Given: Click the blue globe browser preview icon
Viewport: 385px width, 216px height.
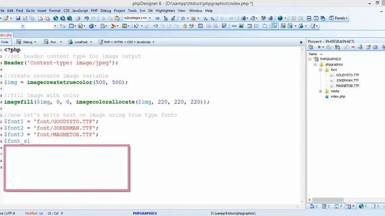Looking at the screenshot, I should pos(280,18).
